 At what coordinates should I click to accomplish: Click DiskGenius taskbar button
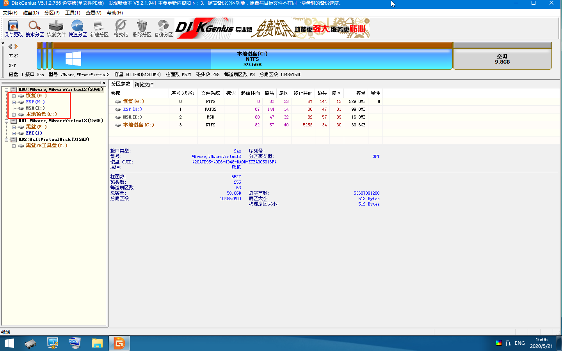[119, 343]
